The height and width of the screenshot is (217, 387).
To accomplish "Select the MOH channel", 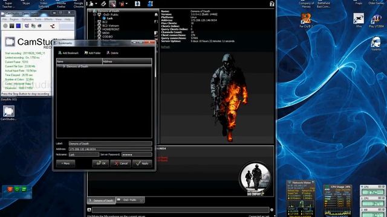I will click(106, 33).
